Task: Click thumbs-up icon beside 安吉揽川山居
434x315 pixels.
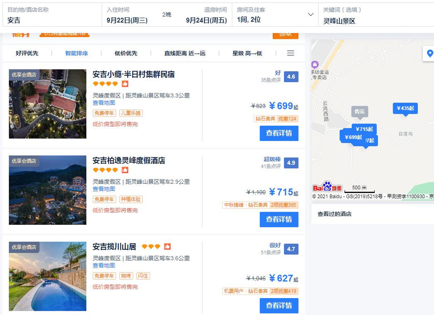Action: click(167, 246)
